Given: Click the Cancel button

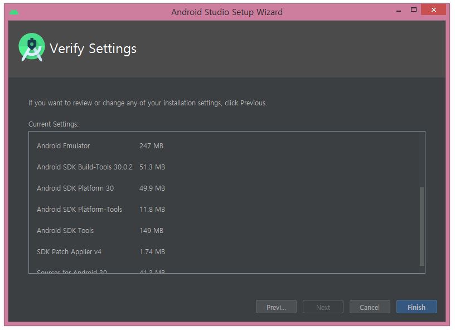Looking at the screenshot, I should pyautogui.click(x=370, y=307).
